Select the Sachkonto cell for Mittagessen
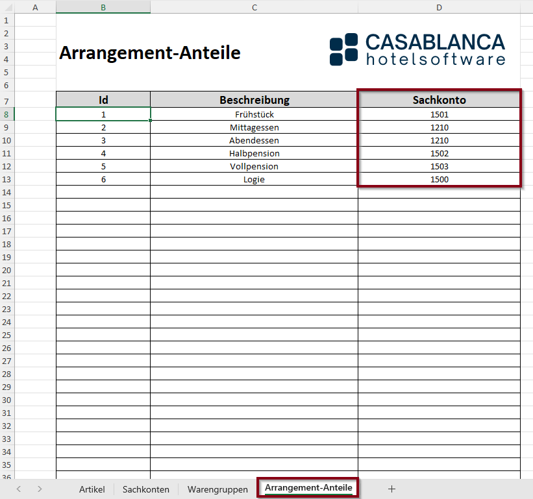The width and height of the screenshot is (533, 499). click(439, 127)
